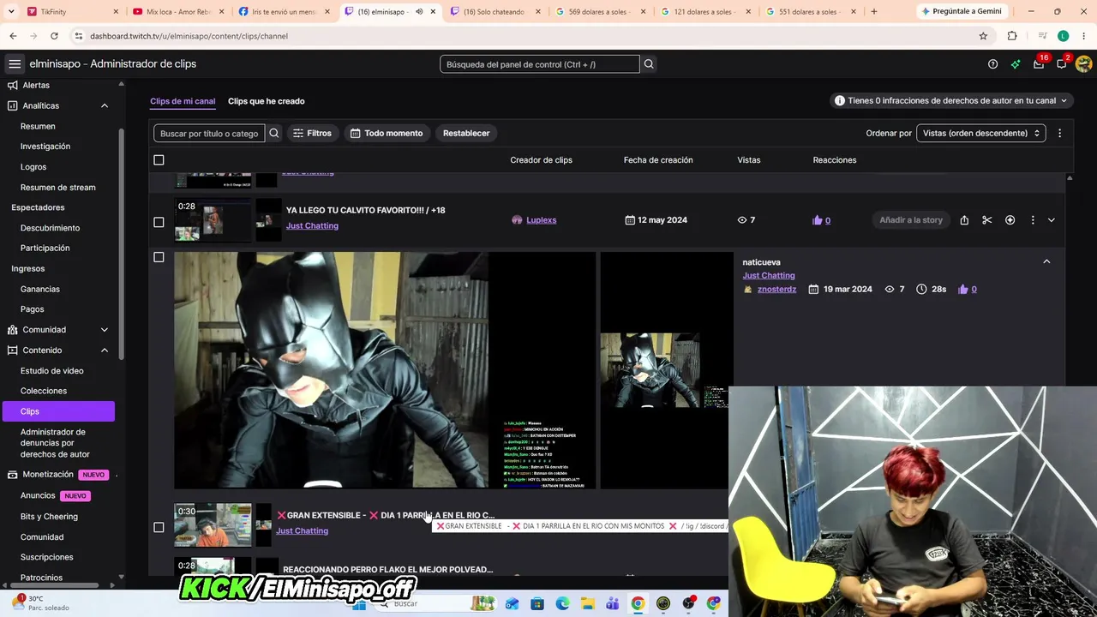
Task: Share the YA LLEGO TU CALVITO clip
Action: (x=964, y=220)
